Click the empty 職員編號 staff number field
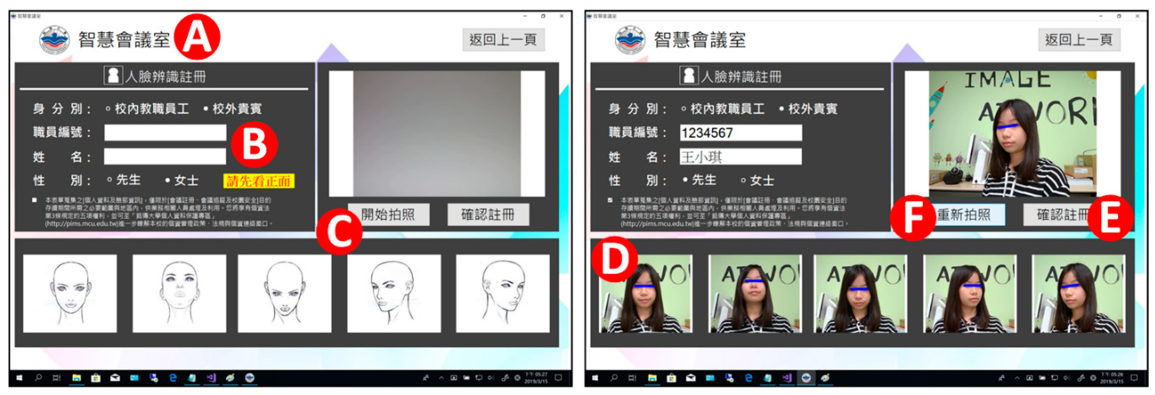The image size is (1155, 395). pyautogui.click(x=165, y=132)
